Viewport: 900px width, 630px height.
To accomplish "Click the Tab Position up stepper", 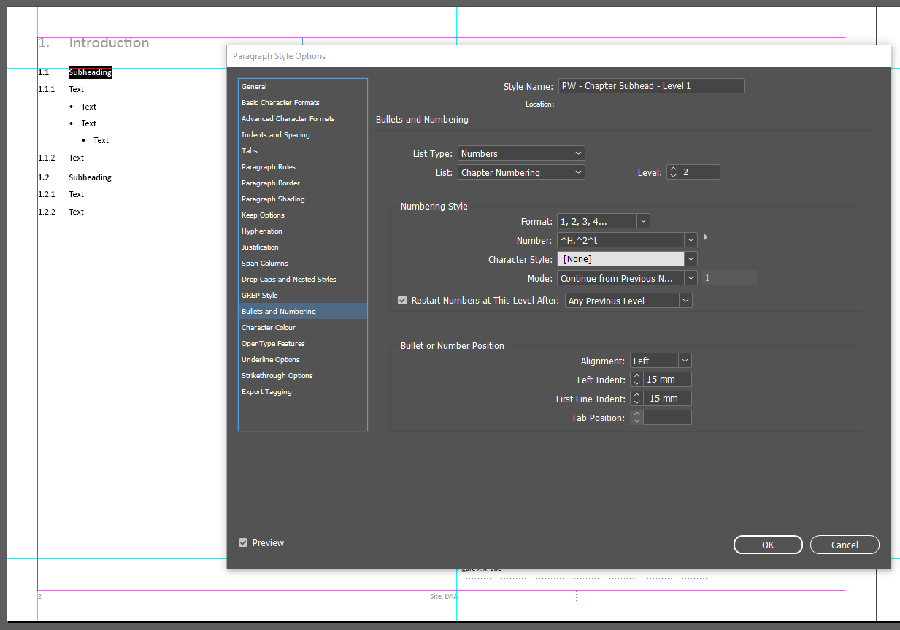I will point(636,414).
